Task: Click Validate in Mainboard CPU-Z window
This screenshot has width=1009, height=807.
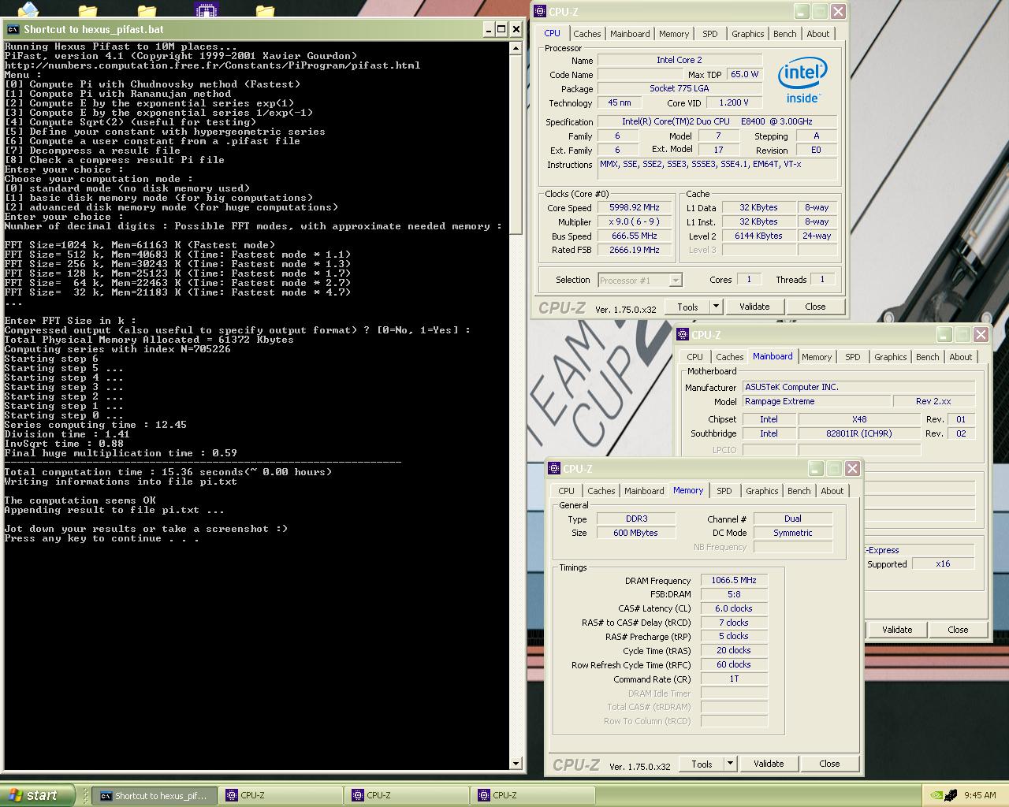Action: point(897,630)
